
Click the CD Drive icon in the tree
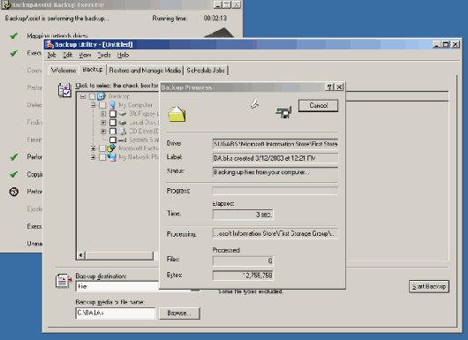point(123,131)
